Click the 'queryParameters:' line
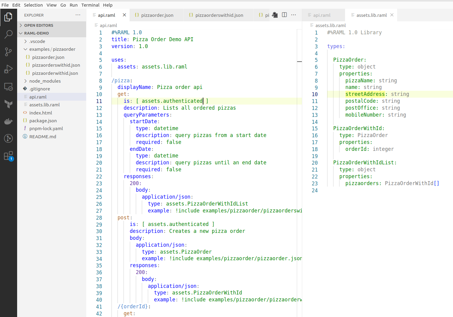This screenshot has height=317, width=453. [147, 115]
